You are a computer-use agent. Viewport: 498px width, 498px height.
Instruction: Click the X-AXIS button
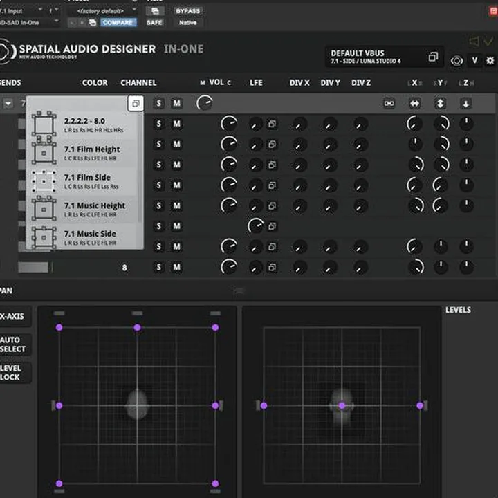click(x=15, y=316)
